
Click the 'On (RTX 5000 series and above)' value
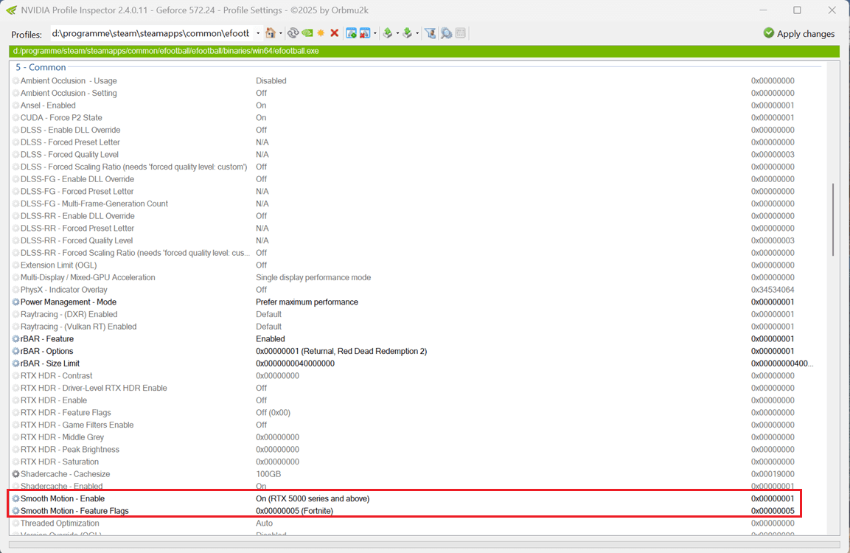[313, 498]
